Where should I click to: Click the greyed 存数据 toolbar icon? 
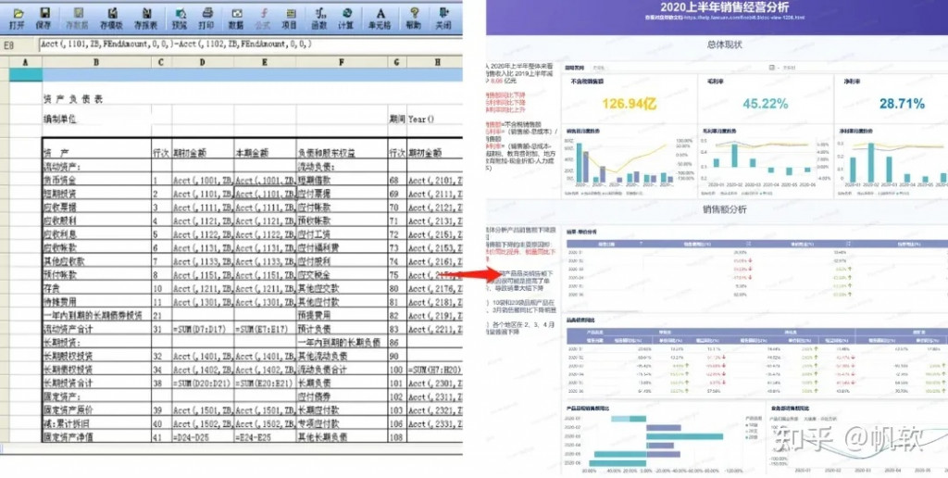(78, 19)
